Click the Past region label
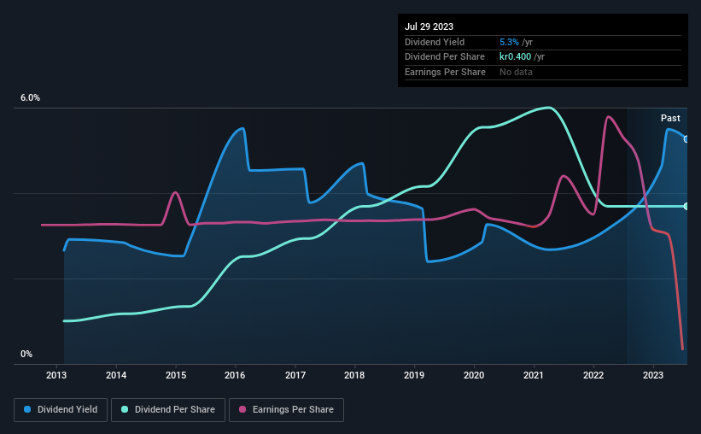This screenshot has height=434, width=701. pyautogui.click(x=670, y=118)
